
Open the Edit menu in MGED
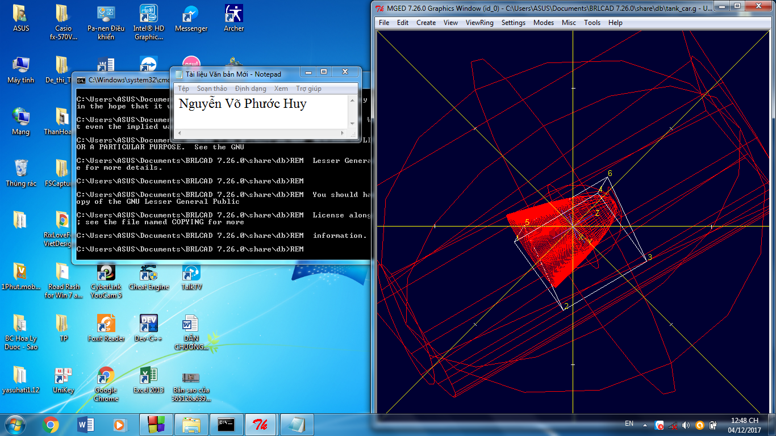pos(403,23)
